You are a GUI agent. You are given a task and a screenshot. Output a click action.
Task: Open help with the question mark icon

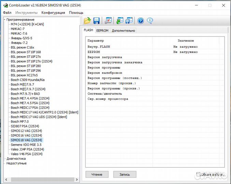pos(141,20)
